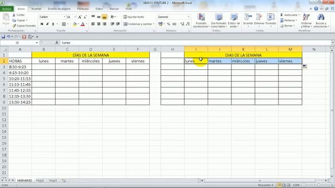Open Dar formato como tabla menu
The width and height of the screenshot is (335, 188).
(219, 20)
